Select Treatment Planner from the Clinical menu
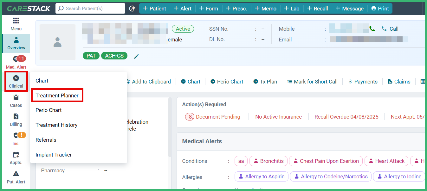Screen dimensions: 427x191 [x=57, y=95]
